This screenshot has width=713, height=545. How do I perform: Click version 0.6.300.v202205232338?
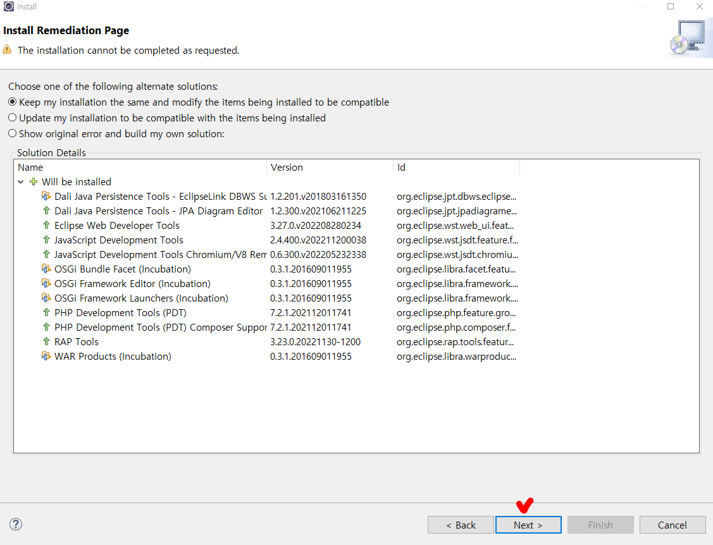click(318, 255)
